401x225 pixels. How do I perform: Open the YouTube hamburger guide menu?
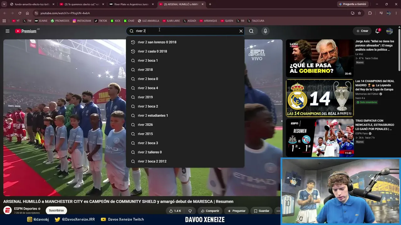point(8,31)
